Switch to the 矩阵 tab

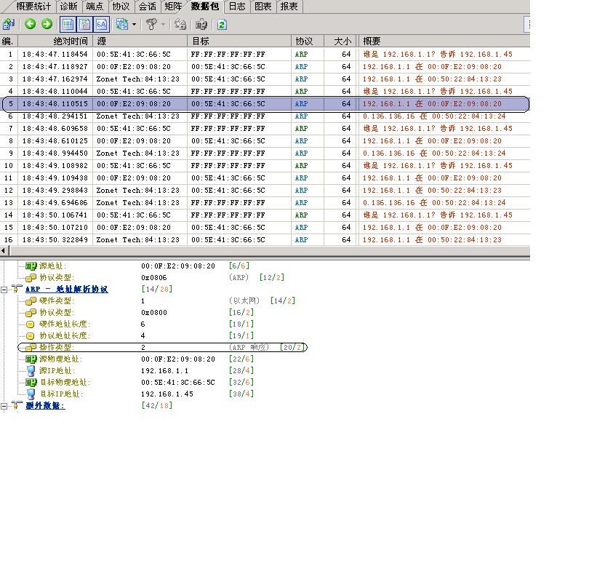[x=173, y=7]
